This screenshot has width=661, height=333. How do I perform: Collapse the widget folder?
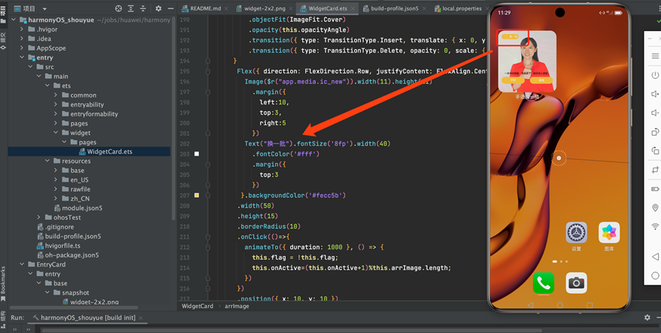pyautogui.click(x=56, y=132)
